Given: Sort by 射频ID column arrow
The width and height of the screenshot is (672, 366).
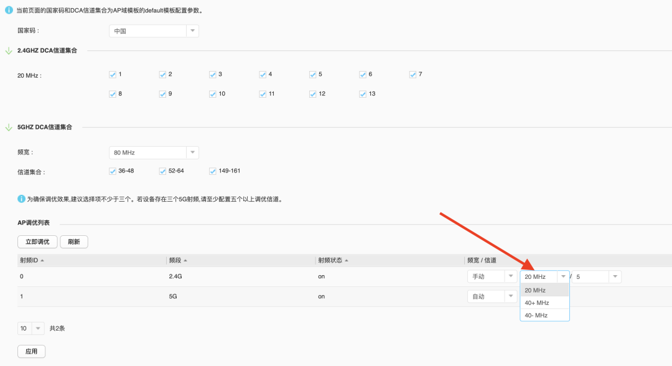Looking at the screenshot, I should click(x=42, y=261).
